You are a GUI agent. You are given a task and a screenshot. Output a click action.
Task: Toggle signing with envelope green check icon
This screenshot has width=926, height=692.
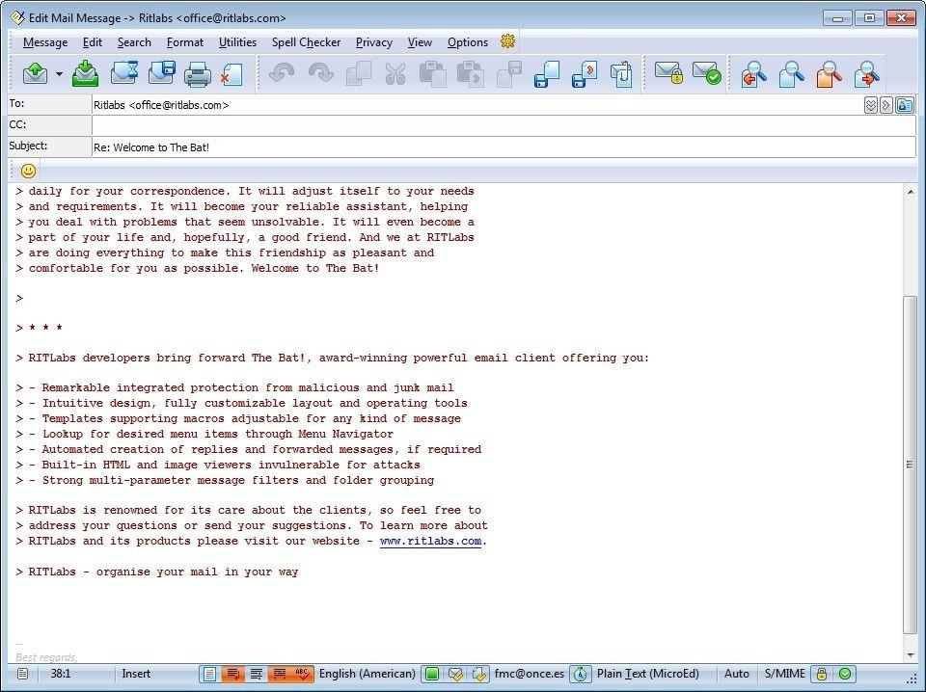(x=707, y=73)
